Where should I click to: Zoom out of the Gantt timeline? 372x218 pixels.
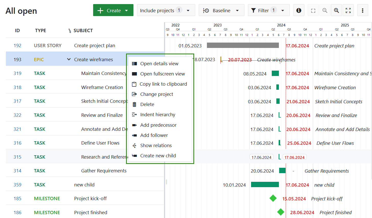(x=325, y=10)
